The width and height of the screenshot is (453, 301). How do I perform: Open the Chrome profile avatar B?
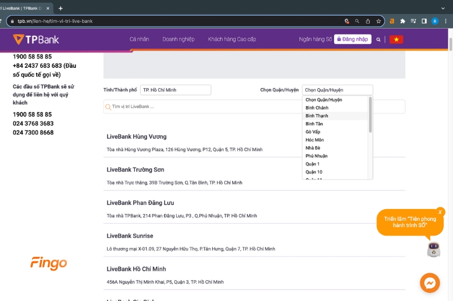pyautogui.click(x=435, y=21)
